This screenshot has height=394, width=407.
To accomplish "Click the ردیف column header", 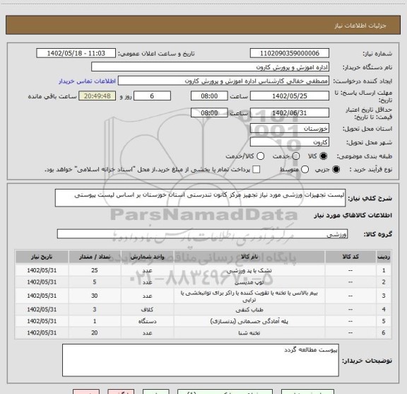I will tap(384, 257).
